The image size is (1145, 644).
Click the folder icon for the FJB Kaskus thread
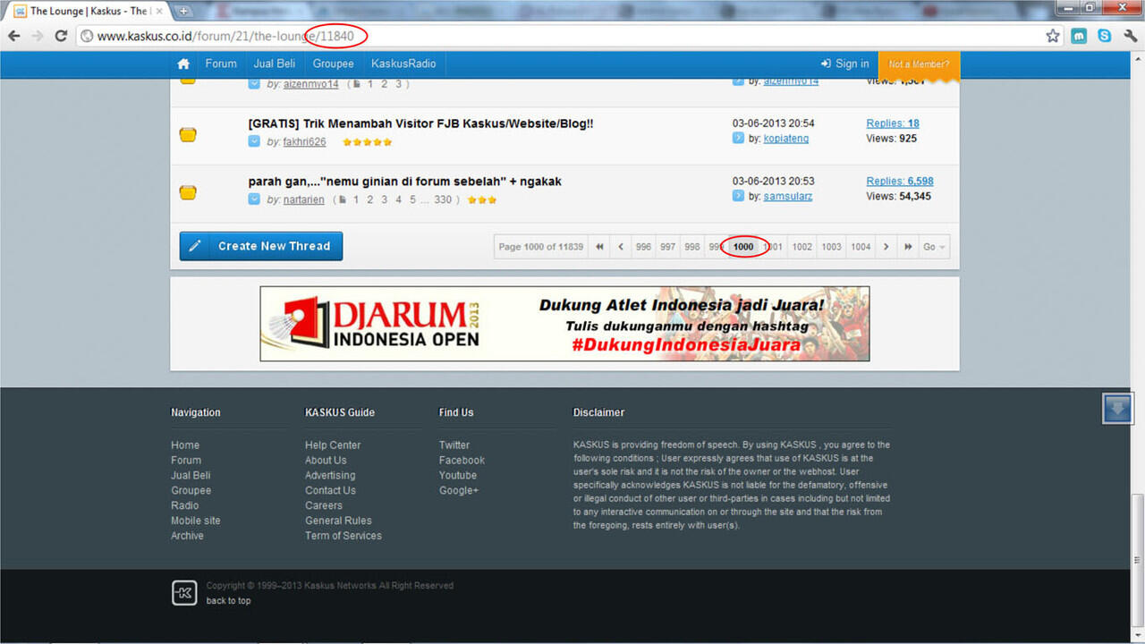coord(188,135)
